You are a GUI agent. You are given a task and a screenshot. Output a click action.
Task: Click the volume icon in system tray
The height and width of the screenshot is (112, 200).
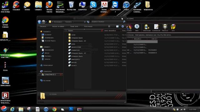click(185, 109)
